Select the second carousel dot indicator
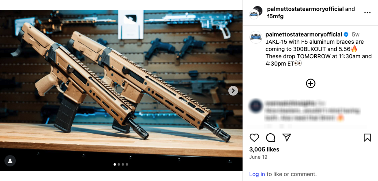378x181 pixels. click(x=118, y=164)
